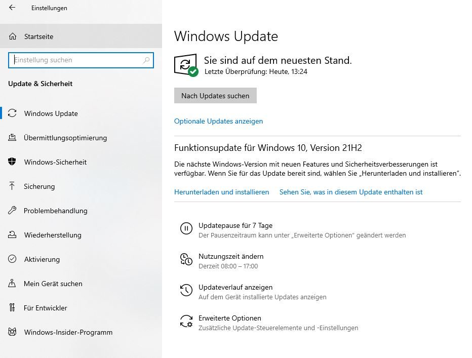Click the search magnifier icon
Screen dimensions: 472x358
pyautogui.click(x=146, y=60)
